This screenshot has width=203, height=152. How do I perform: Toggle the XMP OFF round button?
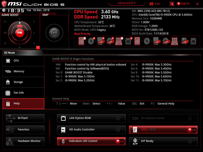tap(54, 33)
